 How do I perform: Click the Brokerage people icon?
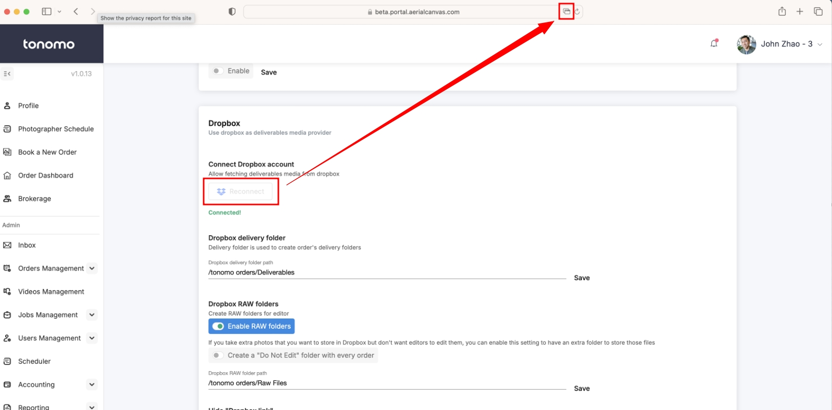(7, 198)
